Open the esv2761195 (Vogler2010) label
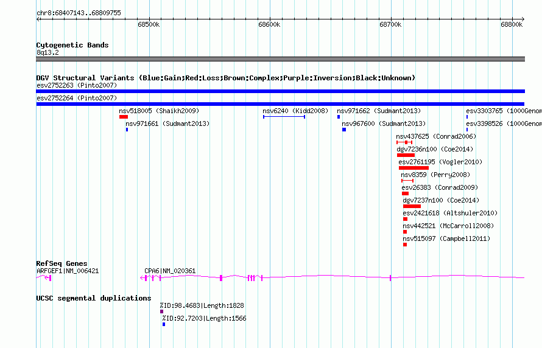Viewport: 542px width, 348px height. (x=440, y=162)
